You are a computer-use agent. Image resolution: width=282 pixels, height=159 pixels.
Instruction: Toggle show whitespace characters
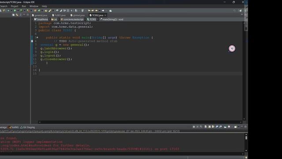click(71, 11)
